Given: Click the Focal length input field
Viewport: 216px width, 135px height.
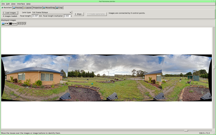Looking at the screenshot, I should coord(35,16).
